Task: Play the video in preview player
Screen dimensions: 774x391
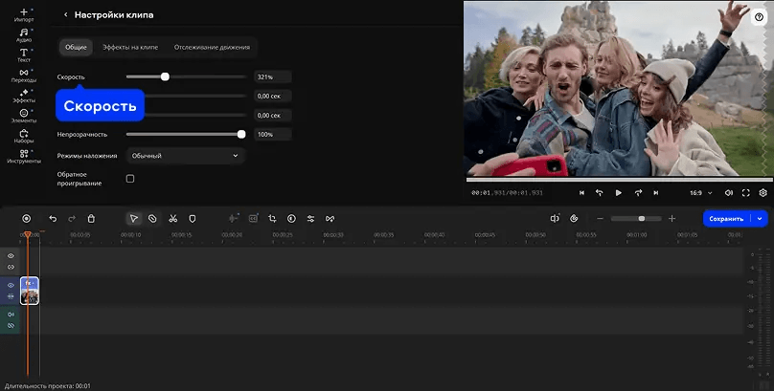Action: [618, 192]
